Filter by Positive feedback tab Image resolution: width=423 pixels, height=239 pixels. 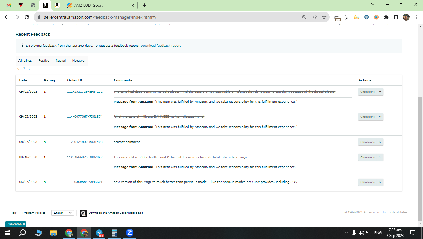pyautogui.click(x=44, y=61)
